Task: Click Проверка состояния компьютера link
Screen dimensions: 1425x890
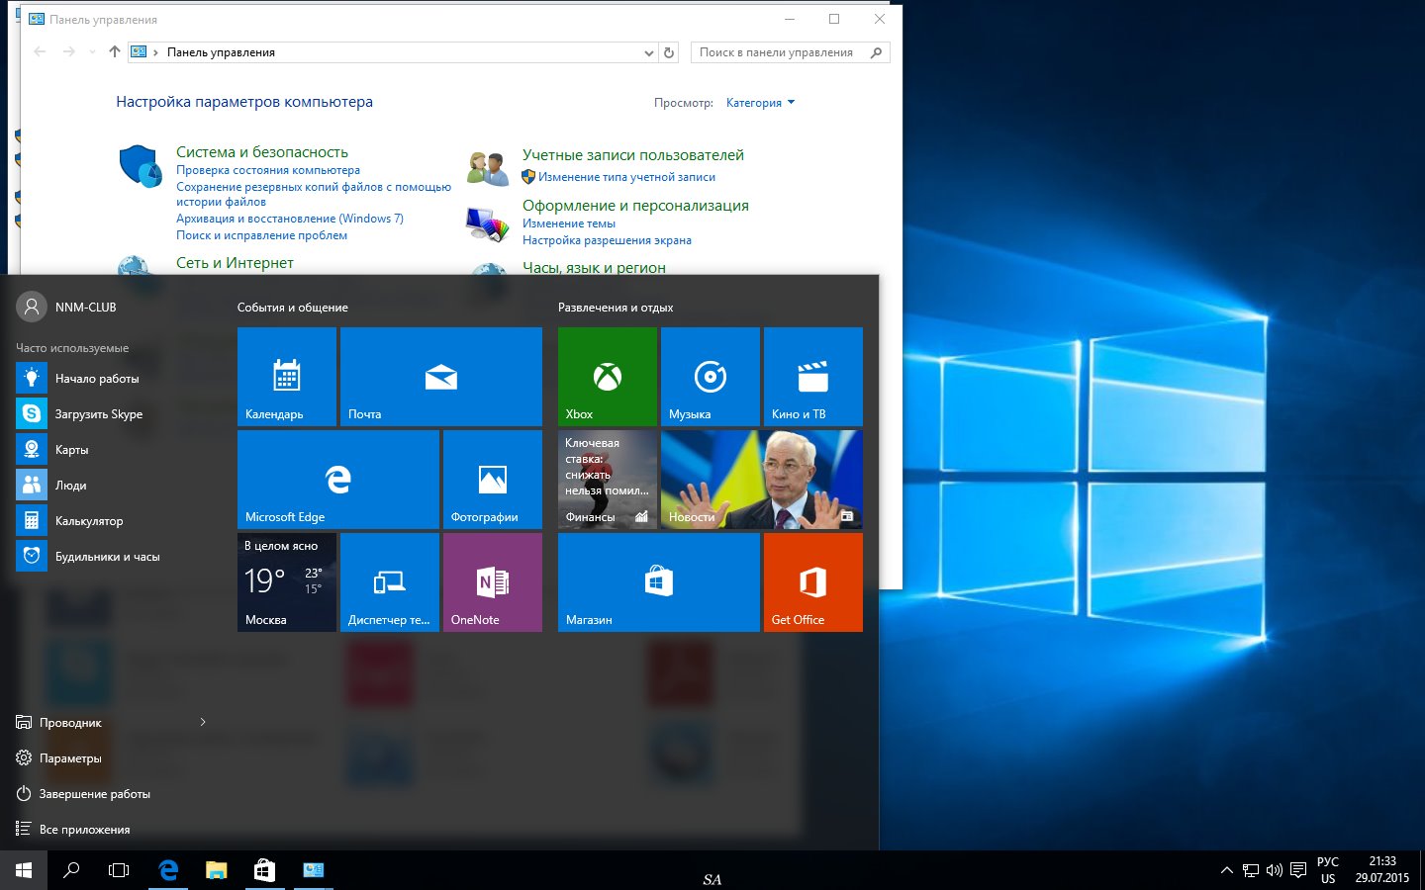Action: pos(268,170)
